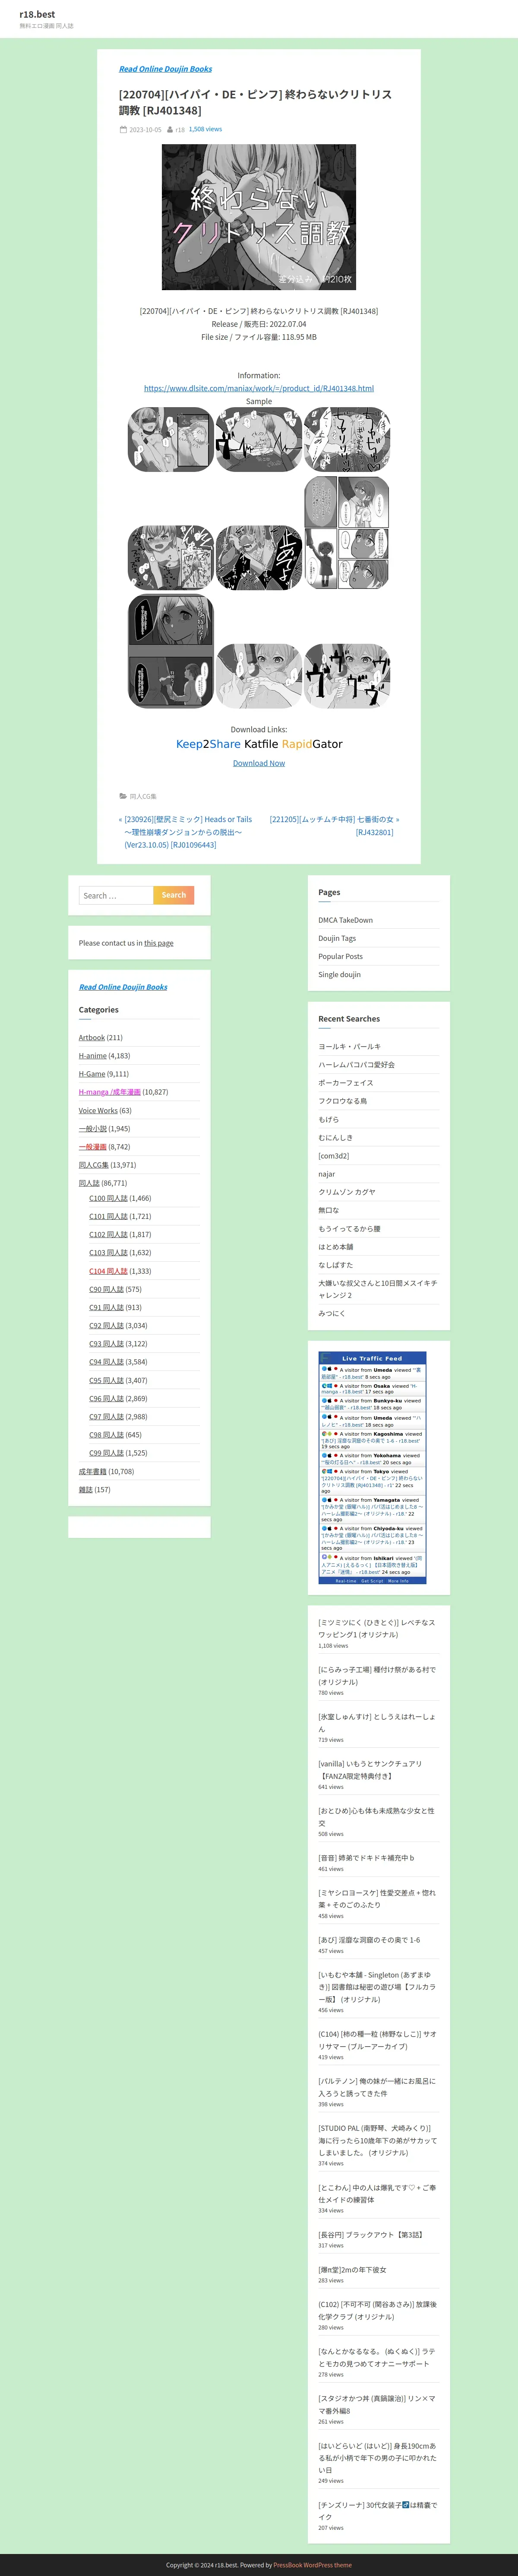Open the 同人CG集 category link below the post
Image resolution: width=518 pixels, height=2576 pixels.
pyautogui.click(x=143, y=797)
